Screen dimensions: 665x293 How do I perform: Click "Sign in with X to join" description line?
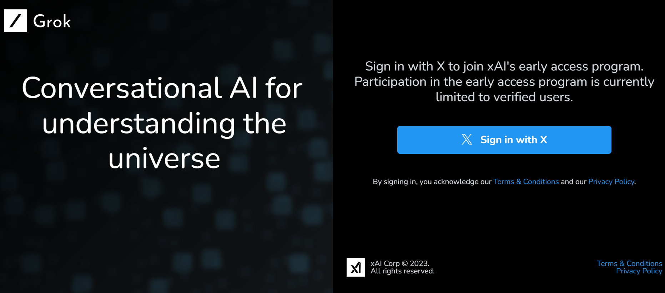coord(504,67)
